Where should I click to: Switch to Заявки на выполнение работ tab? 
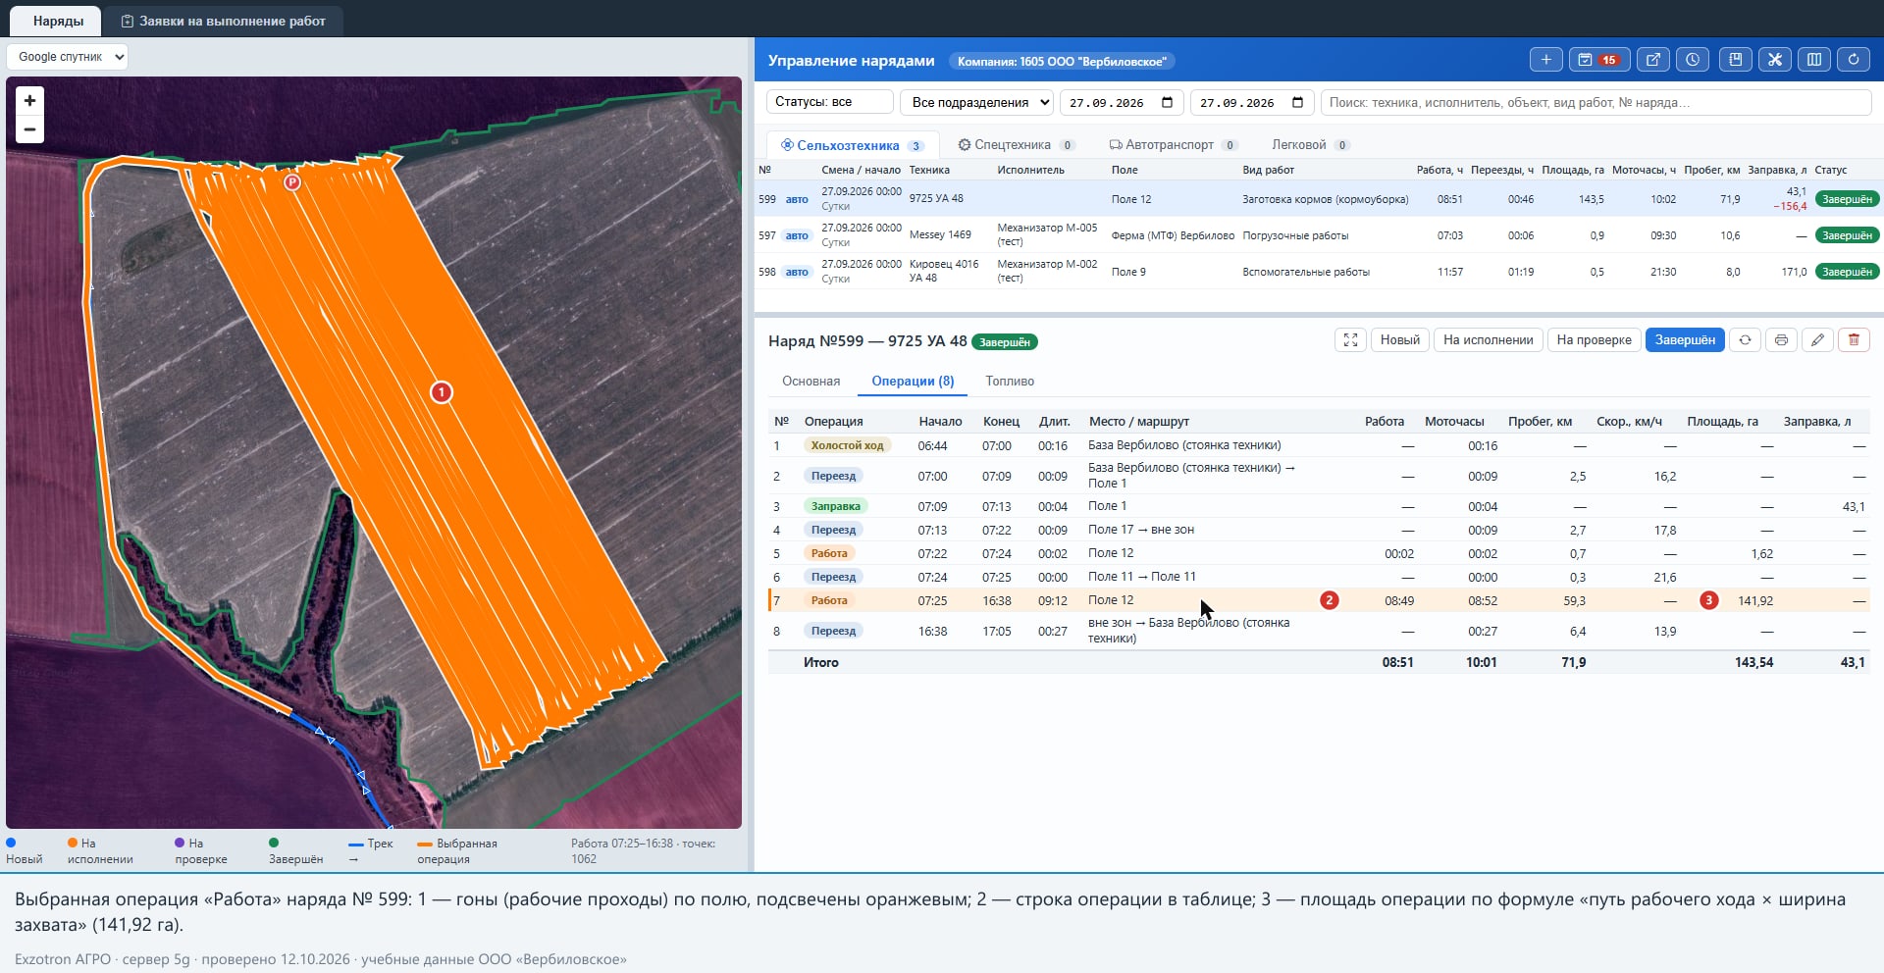tap(224, 21)
